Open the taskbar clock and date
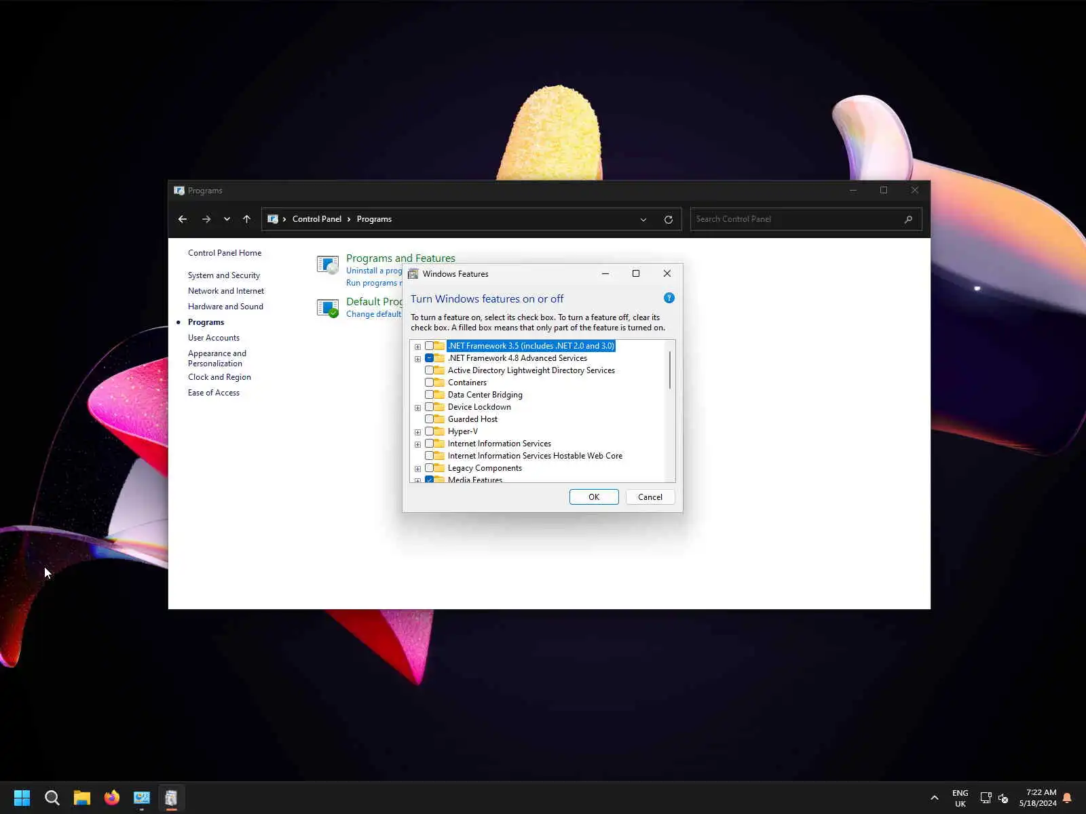This screenshot has width=1086, height=814. pyautogui.click(x=1038, y=798)
